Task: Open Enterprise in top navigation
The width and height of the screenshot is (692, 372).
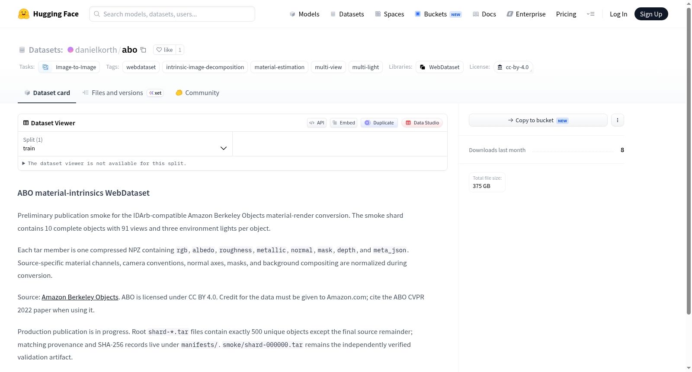Action: [x=526, y=14]
